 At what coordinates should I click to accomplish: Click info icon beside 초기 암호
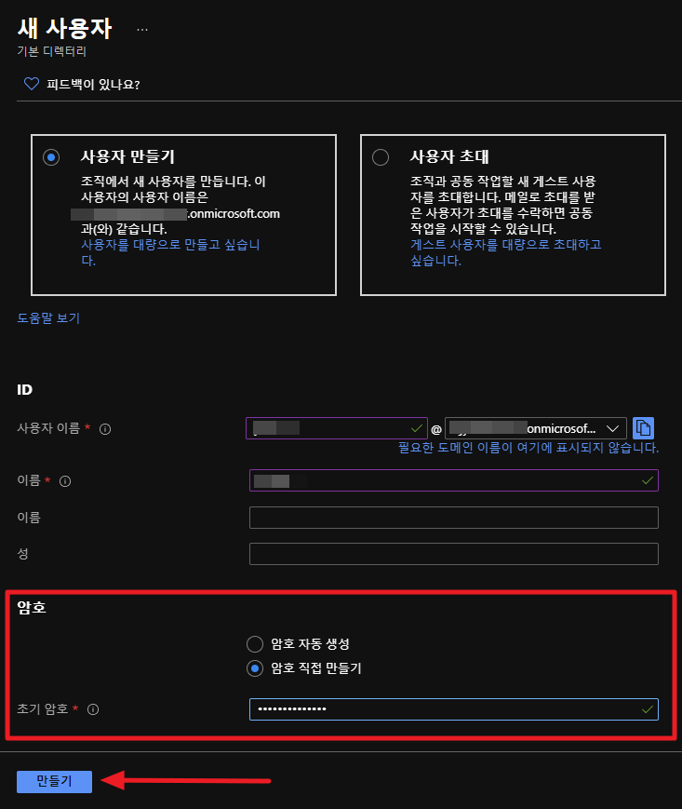[92, 709]
